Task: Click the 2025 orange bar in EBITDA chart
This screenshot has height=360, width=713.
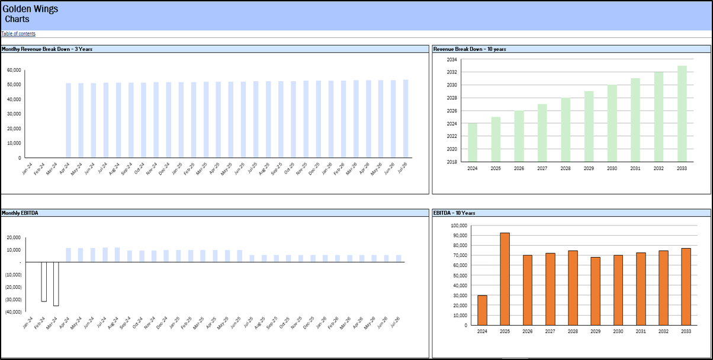Action: (505, 278)
